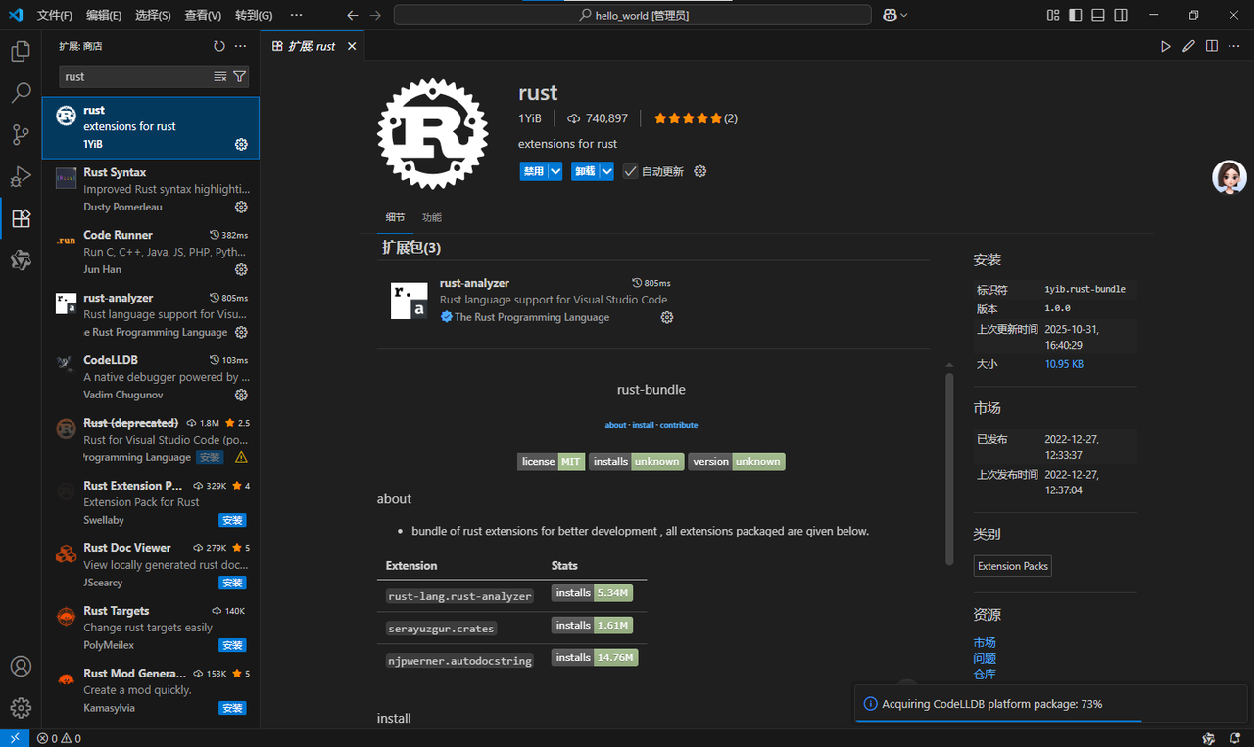Close the 扩展: rust editor tab

coord(352,46)
